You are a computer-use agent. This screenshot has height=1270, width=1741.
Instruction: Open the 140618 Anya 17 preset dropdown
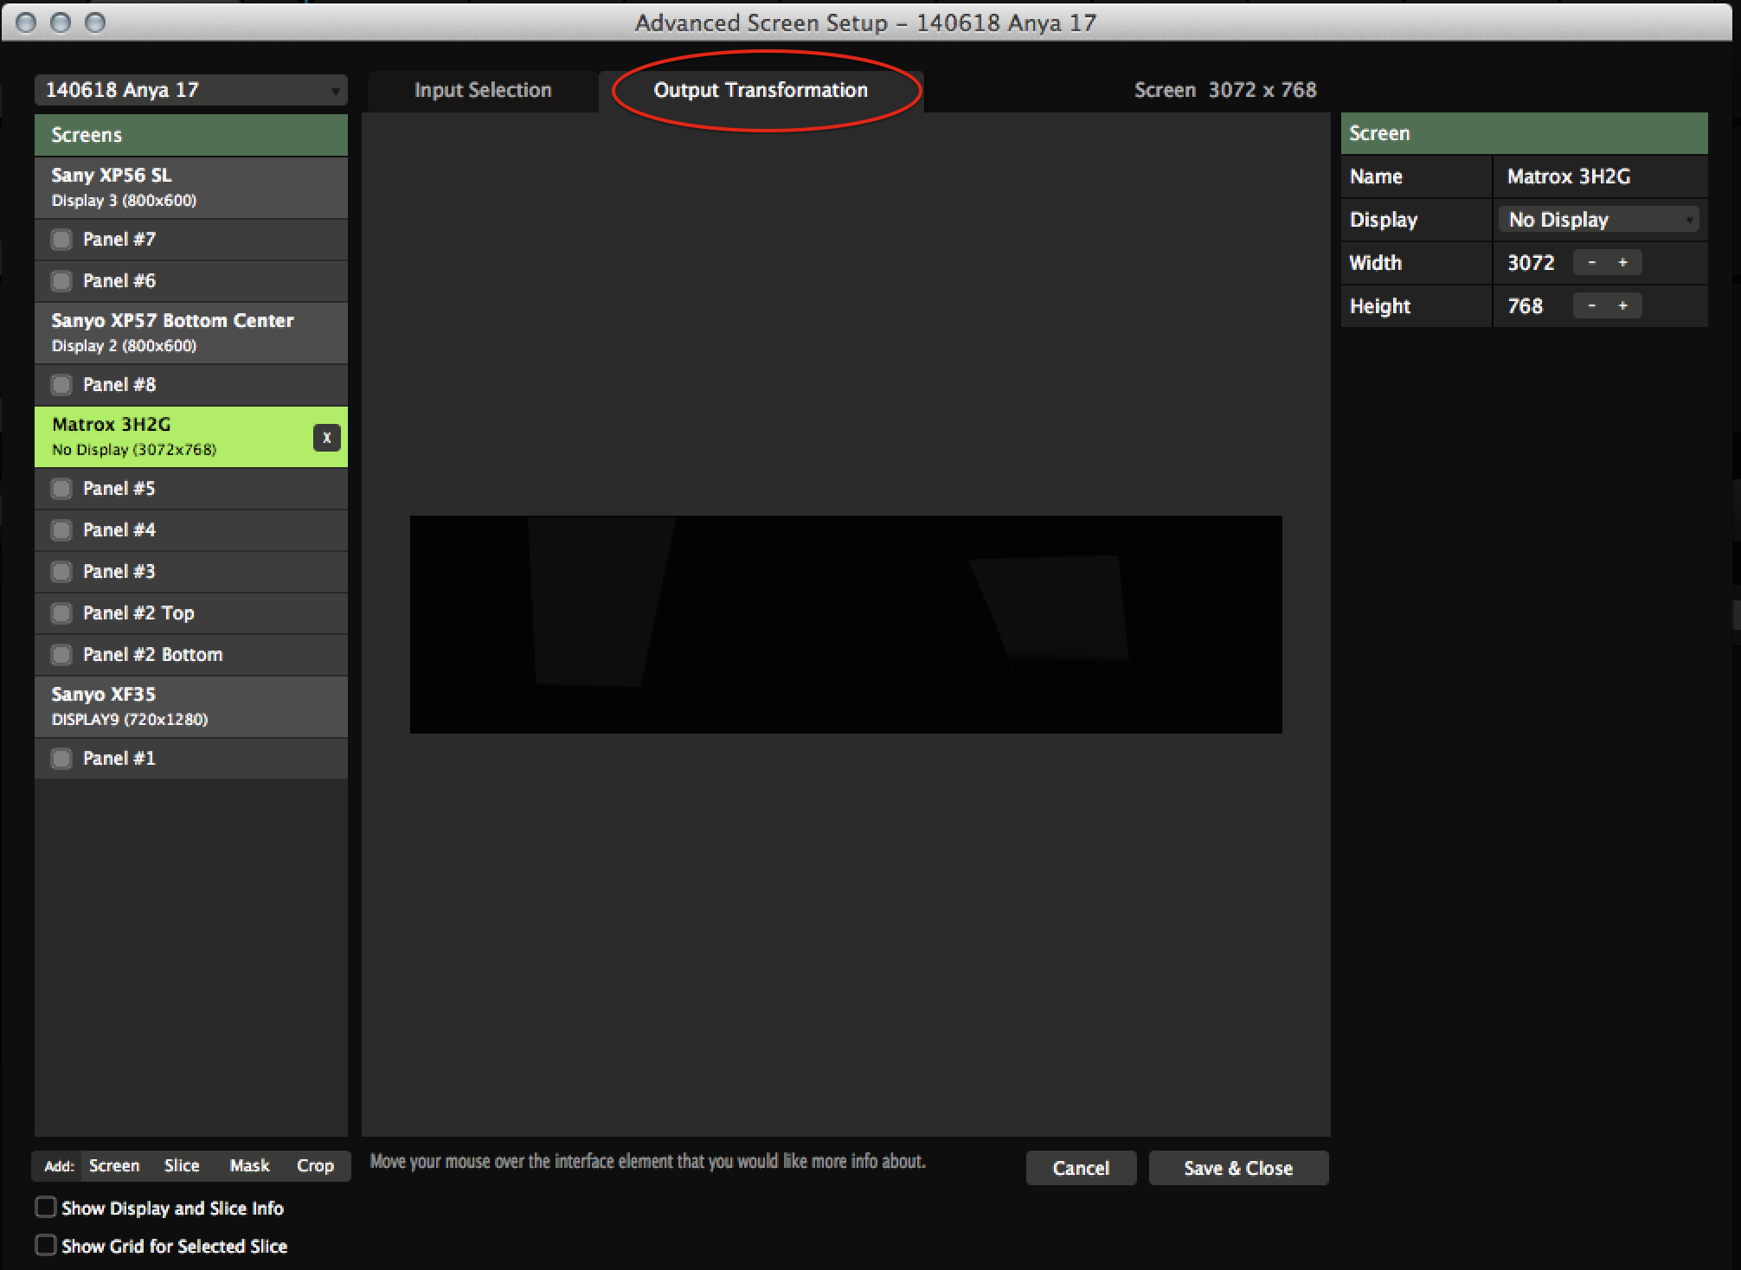190,90
